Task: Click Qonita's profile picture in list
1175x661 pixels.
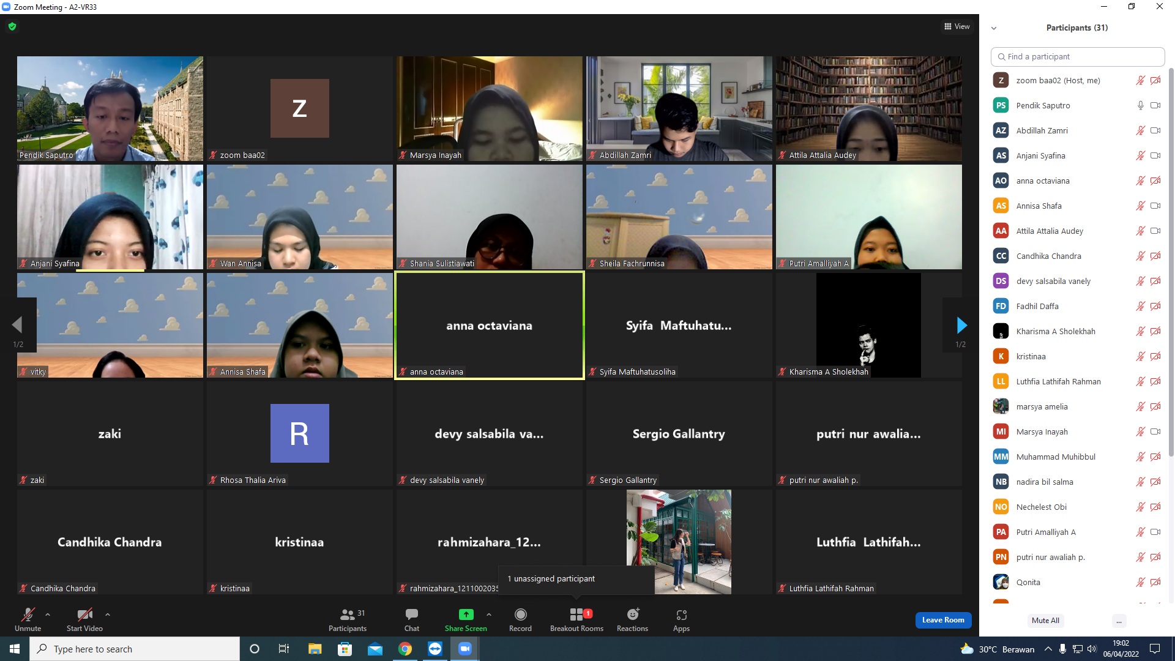Action: (1001, 582)
